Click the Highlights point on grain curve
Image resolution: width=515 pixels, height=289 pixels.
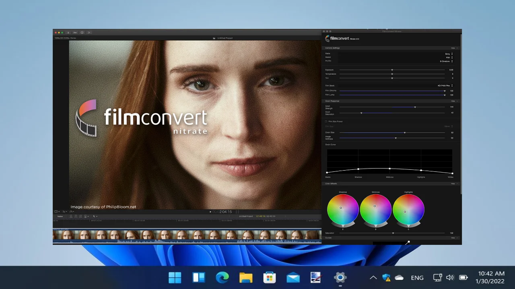(x=421, y=170)
